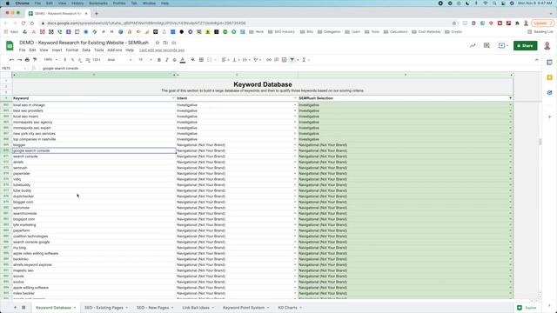557x313 pixels.
Task: Open vertical align dropdown
Action: click(x=236, y=60)
